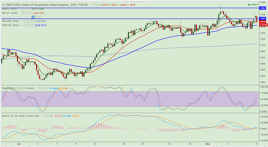Click the 18 date label on the time axis

[124, 144]
